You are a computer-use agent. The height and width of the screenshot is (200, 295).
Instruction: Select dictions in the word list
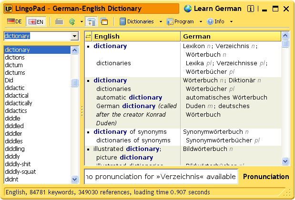click(x=37, y=58)
